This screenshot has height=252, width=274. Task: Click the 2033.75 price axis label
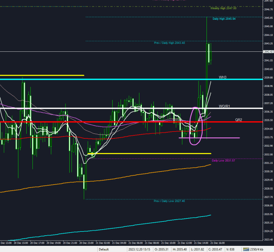click(268, 137)
